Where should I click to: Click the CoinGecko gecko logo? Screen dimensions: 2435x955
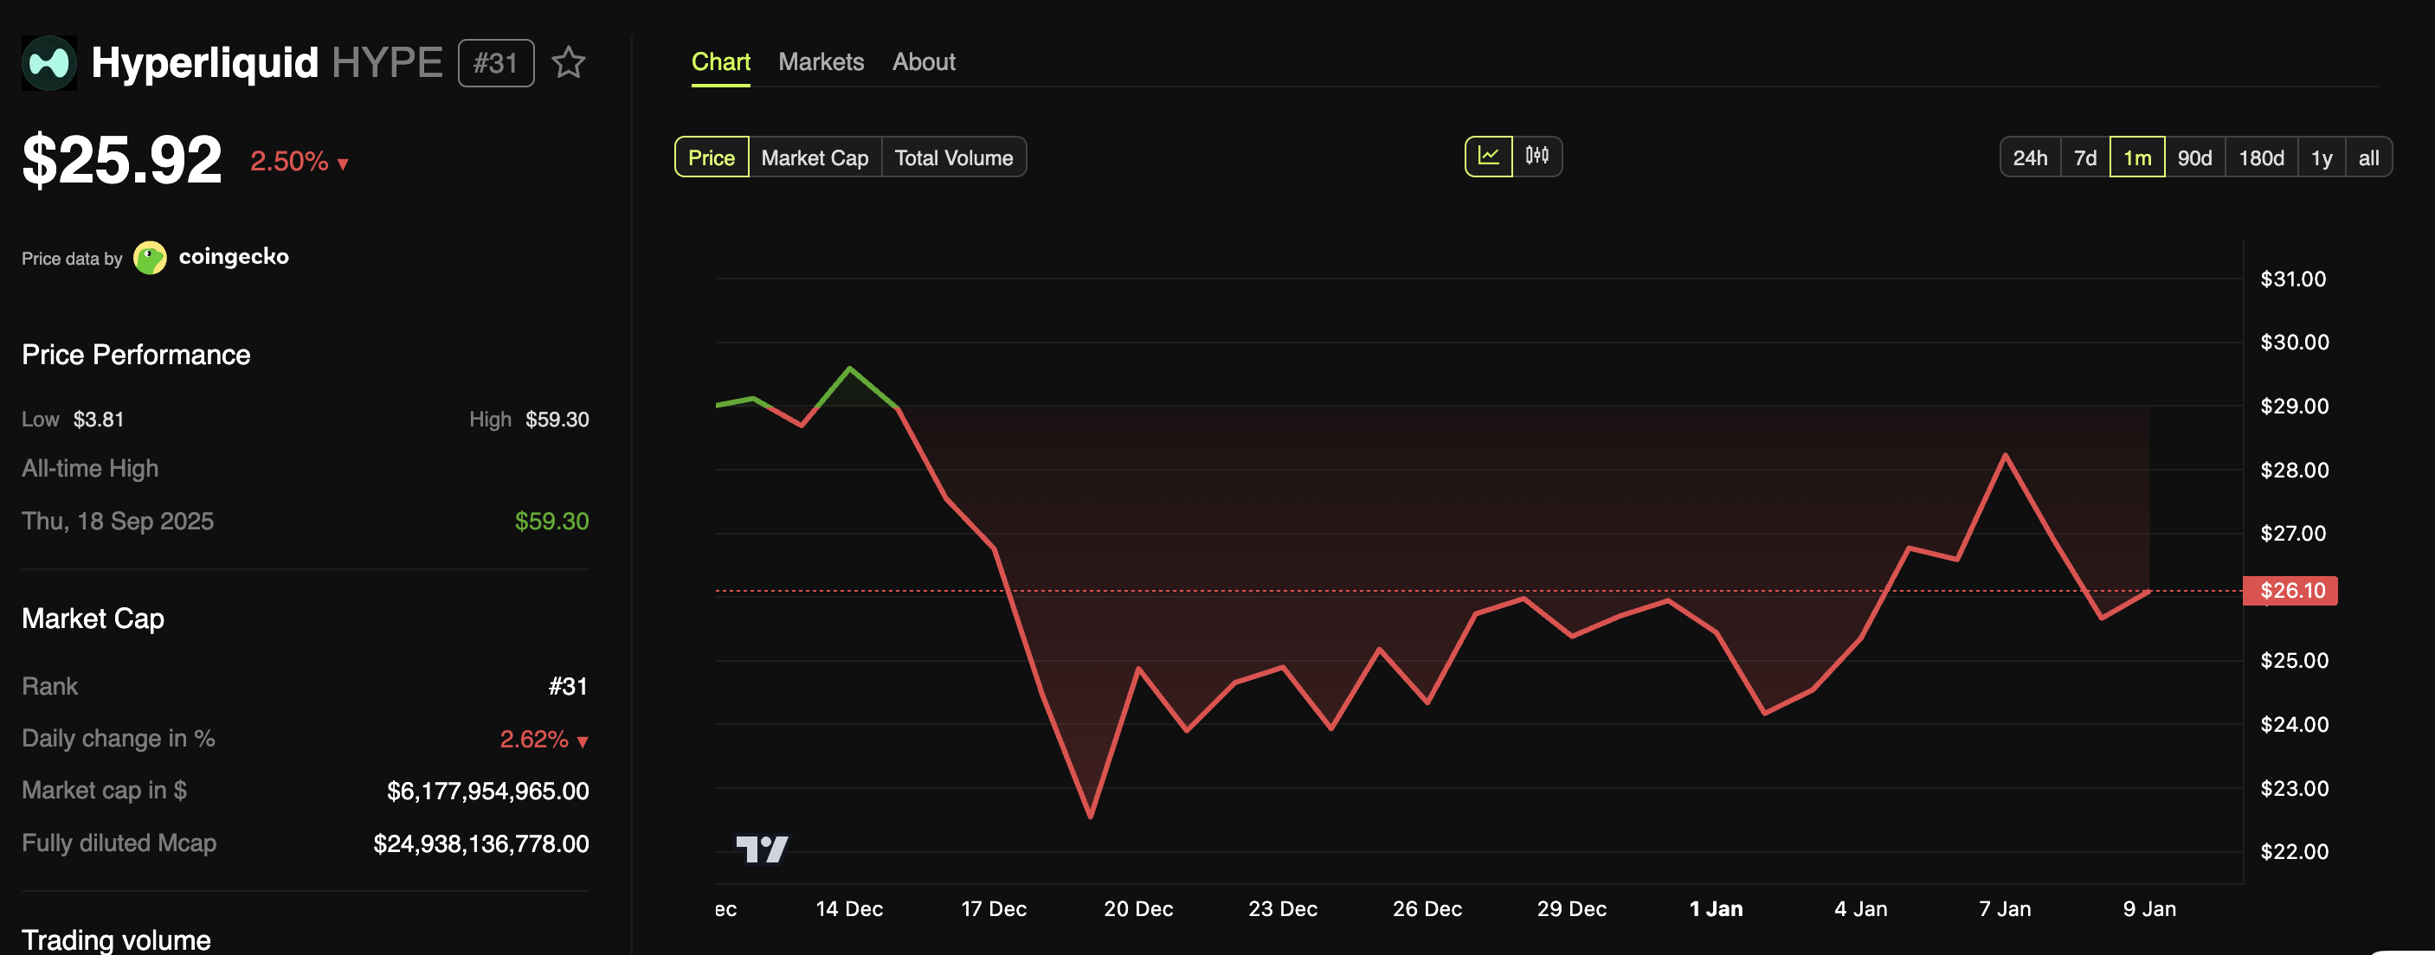150,258
